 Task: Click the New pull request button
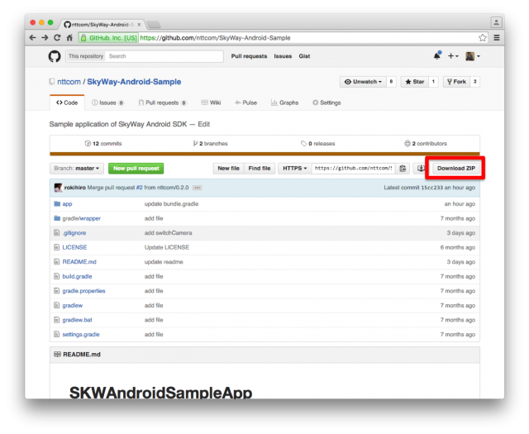[x=136, y=169]
